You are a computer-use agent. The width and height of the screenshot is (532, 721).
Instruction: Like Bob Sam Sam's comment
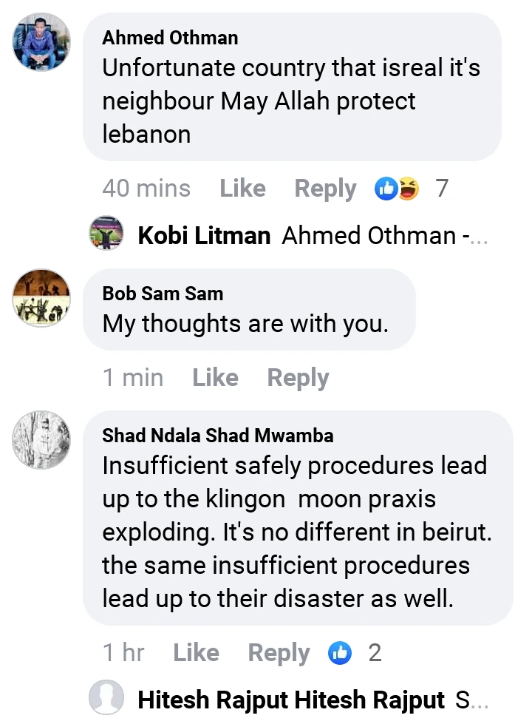coord(215,378)
